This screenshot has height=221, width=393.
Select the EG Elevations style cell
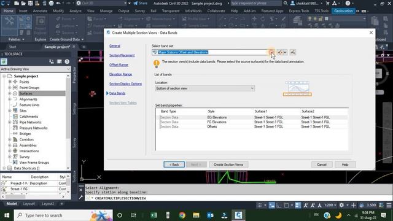(217, 117)
